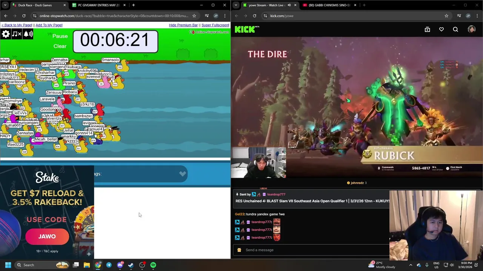Click the Windows taskbar Search box
This screenshot has height=271, width=483.
[x=42, y=265]
